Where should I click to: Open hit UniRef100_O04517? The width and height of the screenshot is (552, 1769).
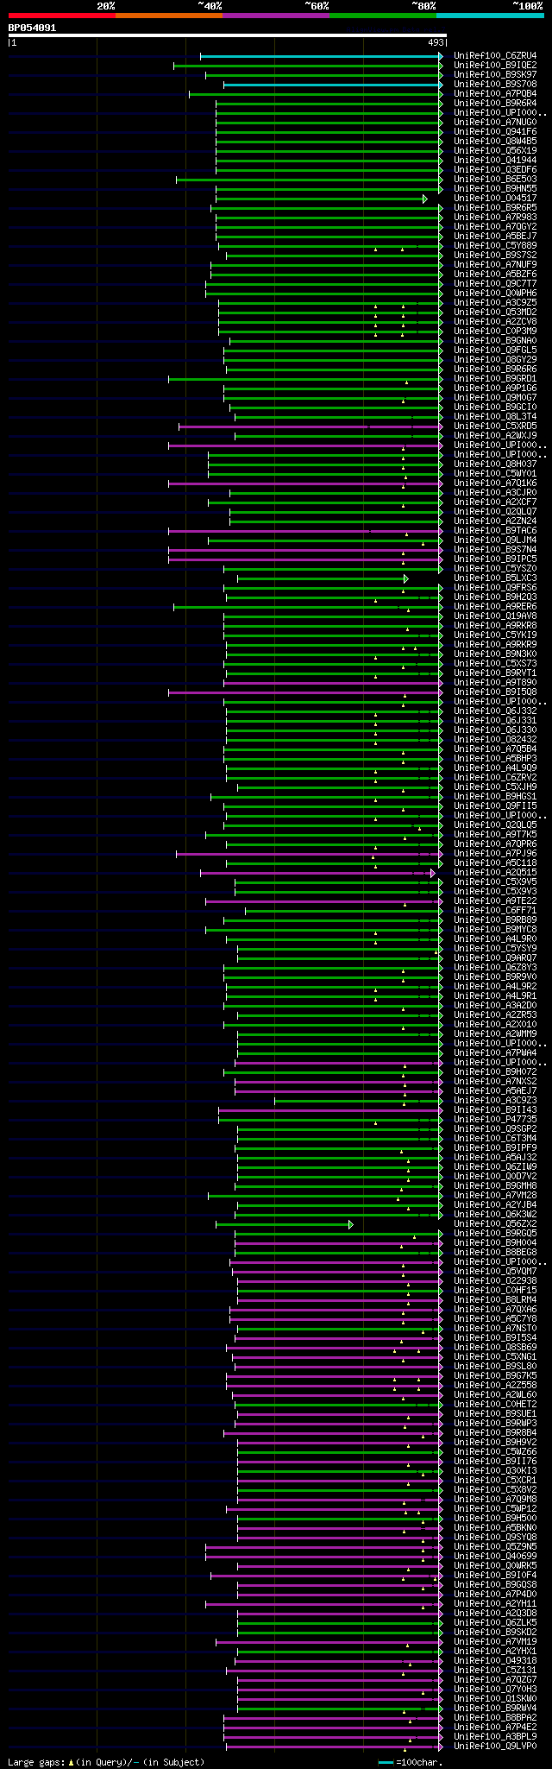(x=495, y=199)
